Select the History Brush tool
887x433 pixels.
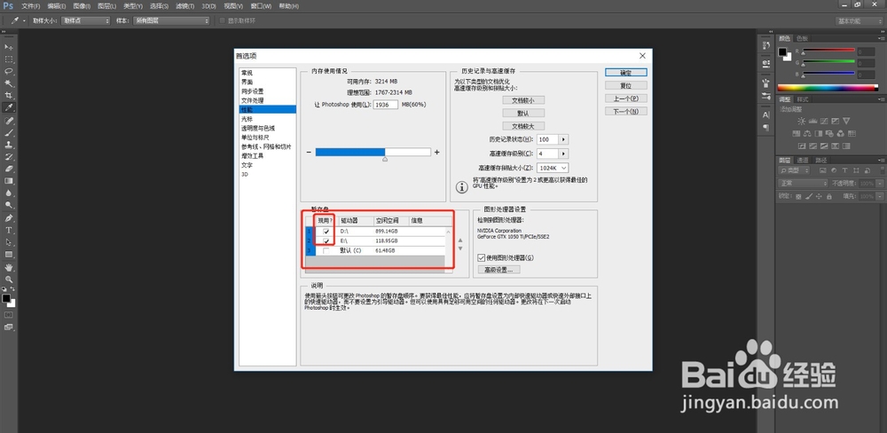[9, 157]
